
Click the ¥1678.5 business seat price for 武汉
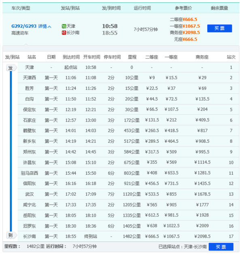pos(202,194)
